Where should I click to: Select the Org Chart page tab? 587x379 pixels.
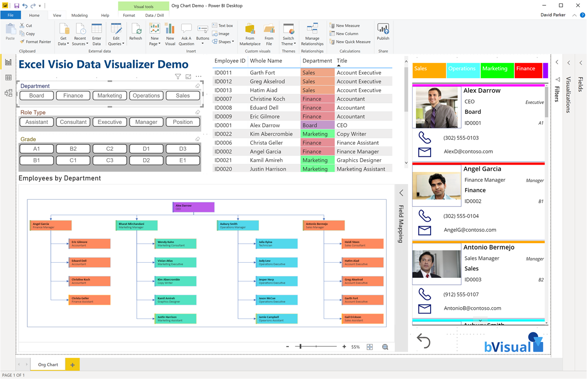[x=48, y=365]
